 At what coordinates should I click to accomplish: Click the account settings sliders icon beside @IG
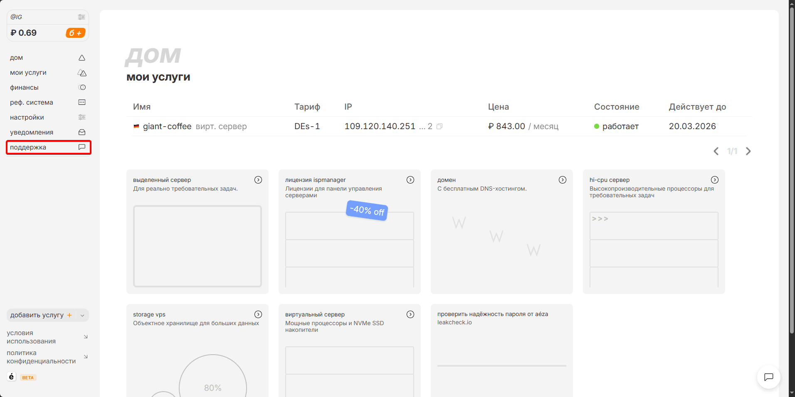[x=81, y=17]
